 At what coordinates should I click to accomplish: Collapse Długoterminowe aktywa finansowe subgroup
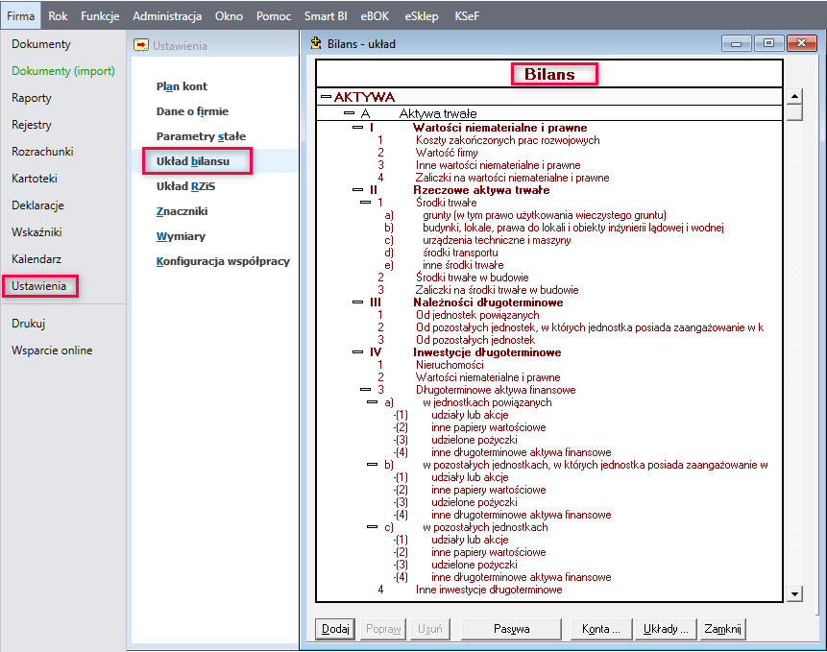pos(366,390)
